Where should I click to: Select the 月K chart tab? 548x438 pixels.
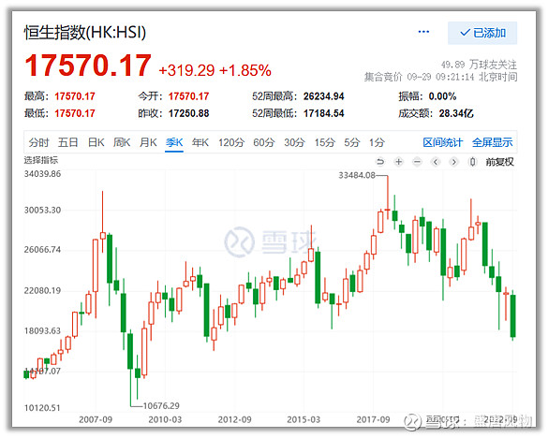pyautogui.click(x=148, y=142)
